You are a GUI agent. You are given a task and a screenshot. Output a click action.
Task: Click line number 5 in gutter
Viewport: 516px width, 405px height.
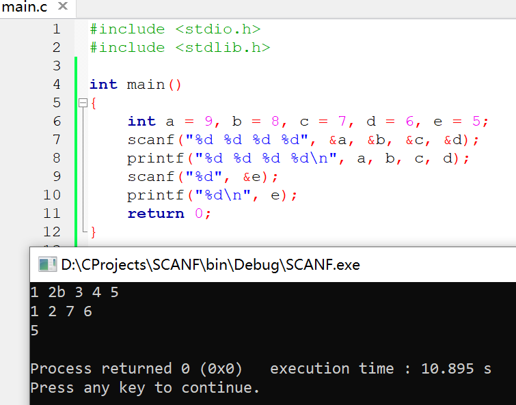click(57, 103)
